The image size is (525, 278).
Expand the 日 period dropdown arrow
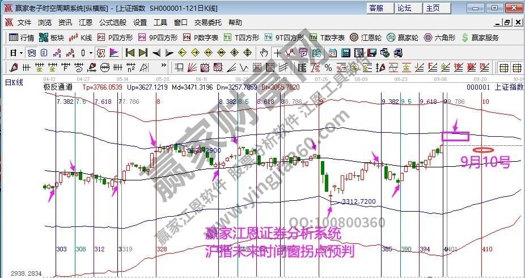(x=21, y=53)
